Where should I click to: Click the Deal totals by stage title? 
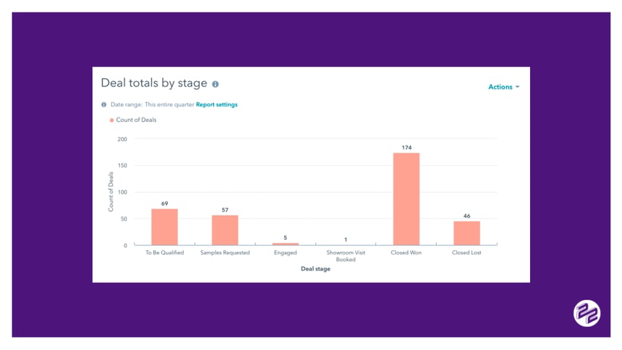pos(154,83)
